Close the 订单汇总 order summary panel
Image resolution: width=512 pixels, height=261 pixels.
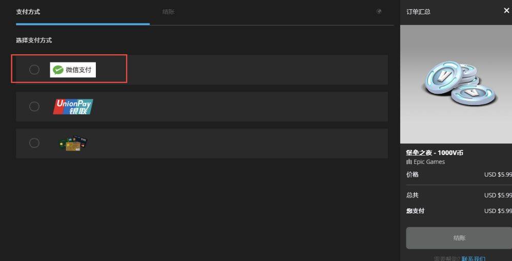pyautogui.click(x=506, y=11)
